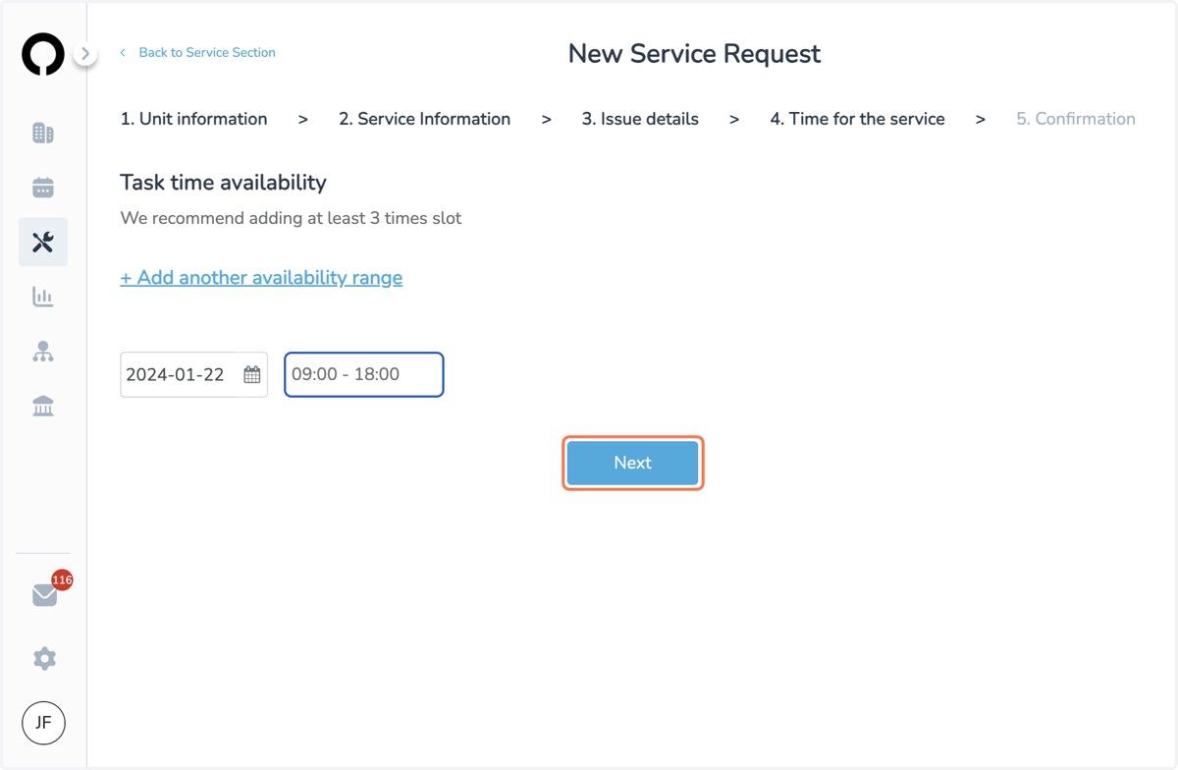Go to step 2. Service Information
Image resolution: width=1178 pixels, height=770 pixels.
click(x=424, y=119)
